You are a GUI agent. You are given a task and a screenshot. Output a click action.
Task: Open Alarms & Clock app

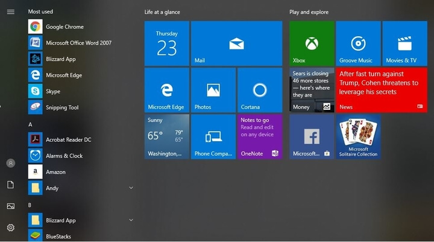(x=80, y=156)
